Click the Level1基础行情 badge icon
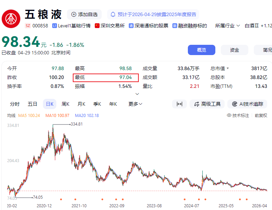 54,26
